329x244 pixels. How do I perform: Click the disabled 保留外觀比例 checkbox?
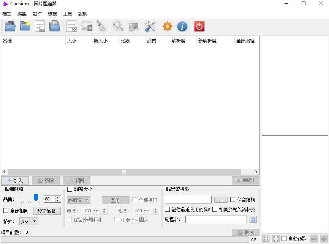coord(69,219)
